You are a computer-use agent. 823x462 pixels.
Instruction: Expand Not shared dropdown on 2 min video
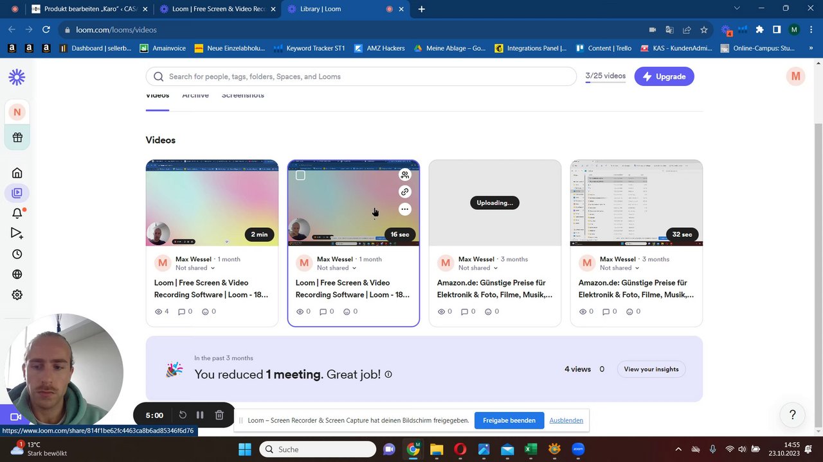coord(195,268)
